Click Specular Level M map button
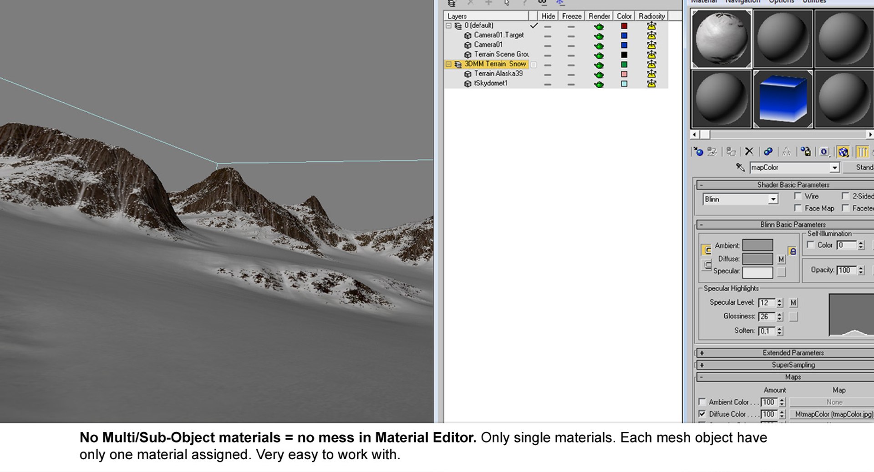The height and width of the screenshot is (472, 874). (x=793, y=303)
